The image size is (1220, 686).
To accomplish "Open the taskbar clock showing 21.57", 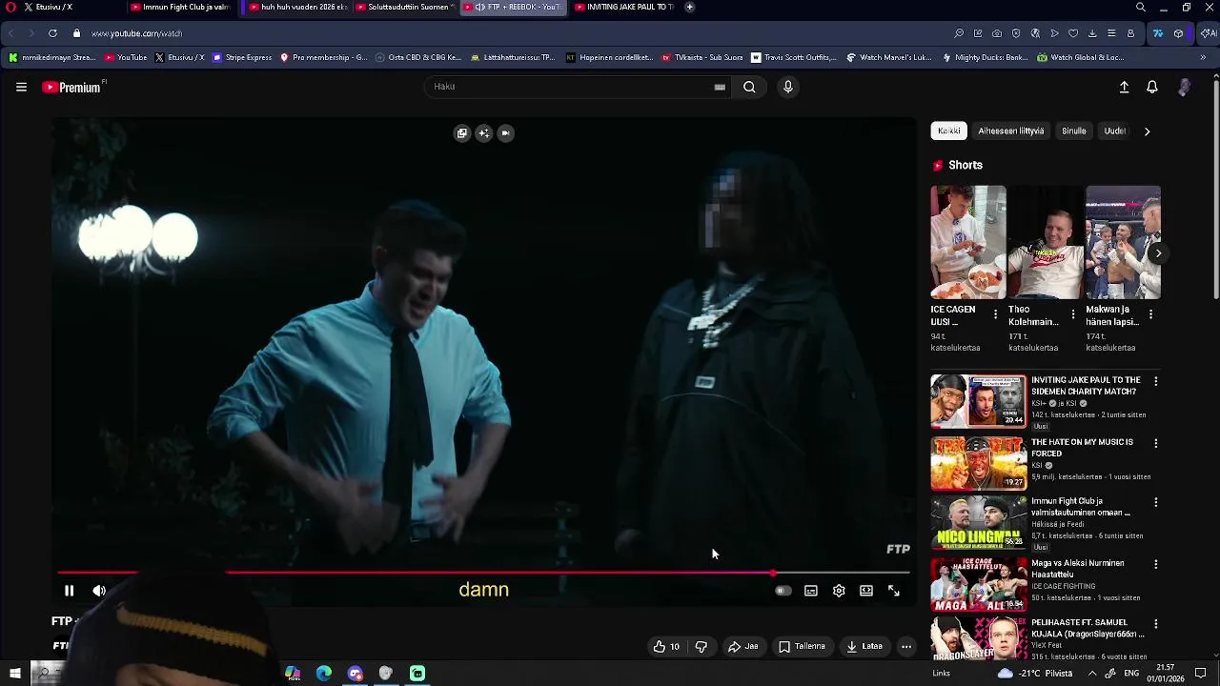I will 1165,674.
